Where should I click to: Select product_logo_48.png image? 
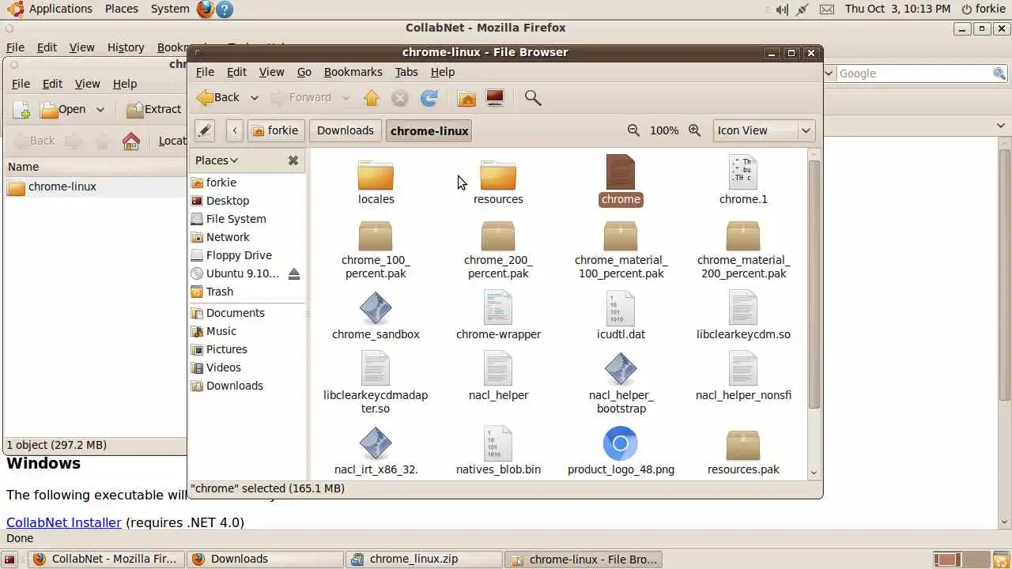(x=621, y=451)
